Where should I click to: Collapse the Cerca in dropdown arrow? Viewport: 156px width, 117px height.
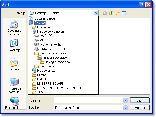point(96,13)
